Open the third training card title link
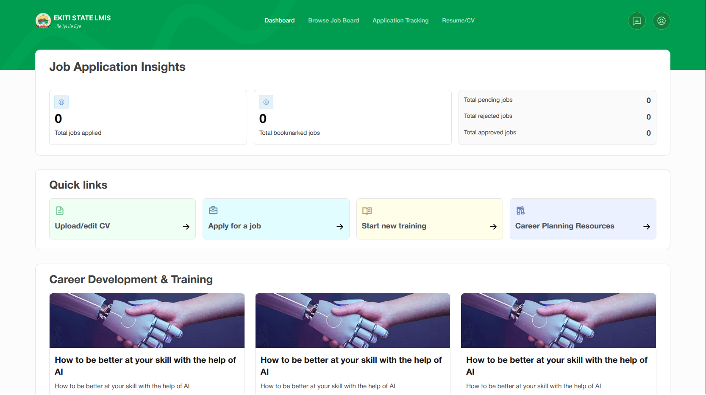Screen dimensions: 706x395 point(557,366)
